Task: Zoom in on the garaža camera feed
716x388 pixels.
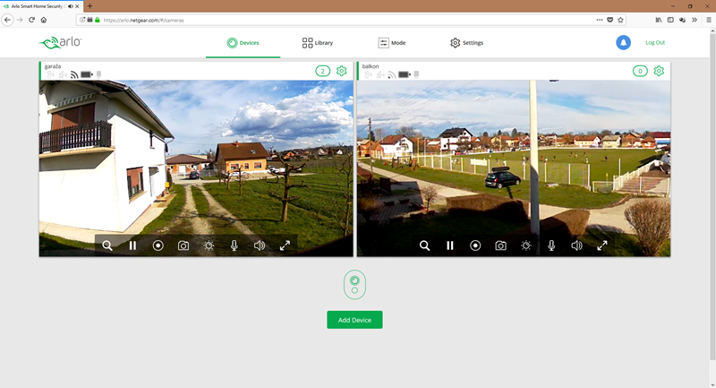Action: click(107, 246)
